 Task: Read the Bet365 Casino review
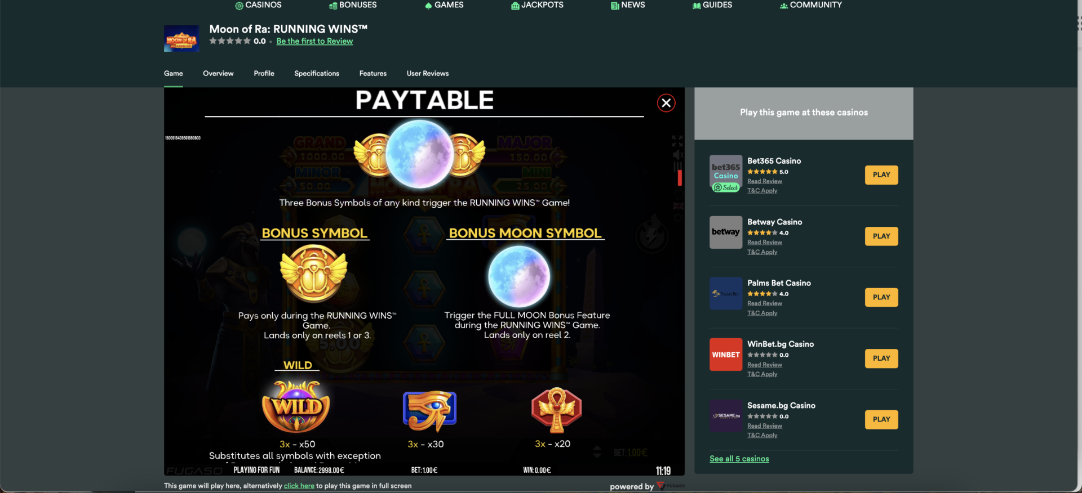[765, 181]
